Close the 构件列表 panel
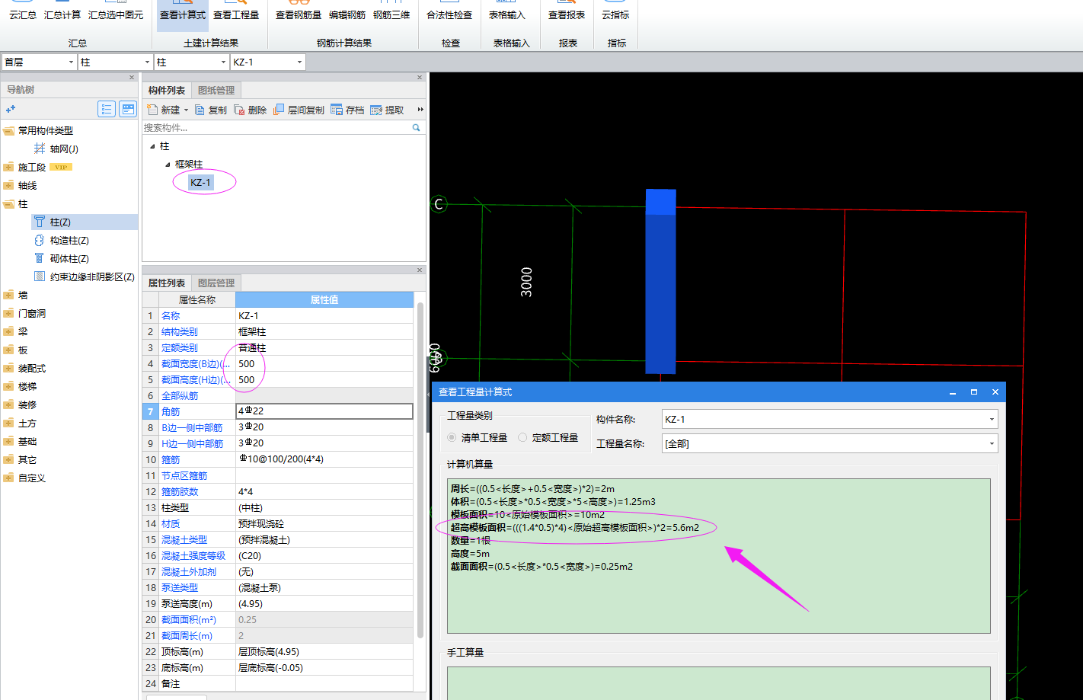This screenshot has height=700, width=1083. pyautogui.click(x=420, y=78)
